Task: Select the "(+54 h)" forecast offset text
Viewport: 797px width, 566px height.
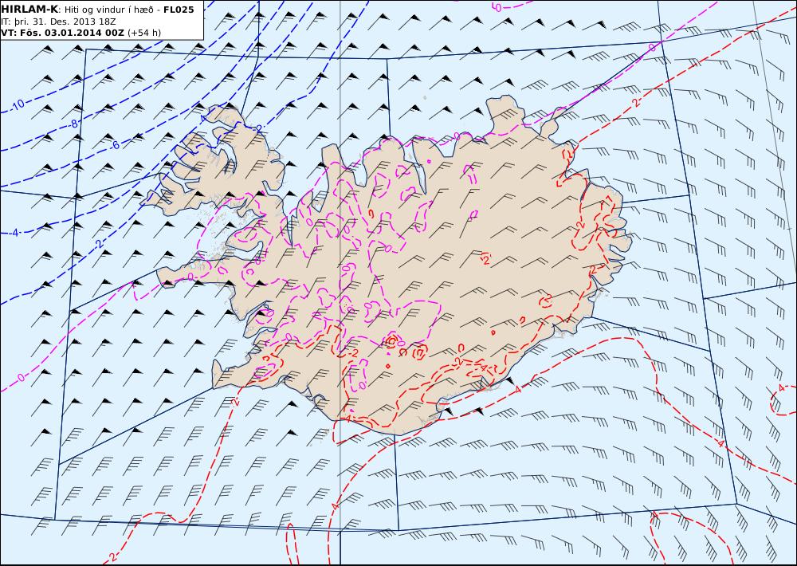Action: (x=143, y=33)
